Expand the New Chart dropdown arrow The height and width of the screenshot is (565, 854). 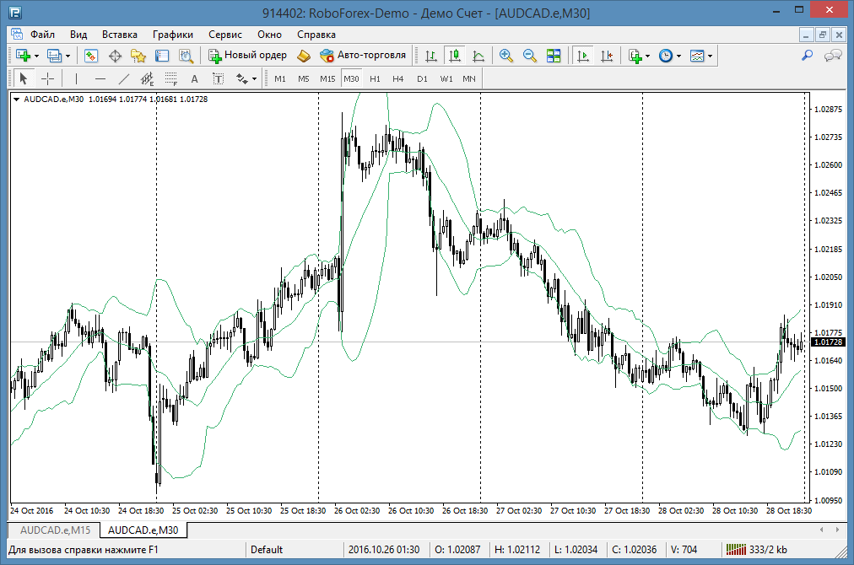(36, 56)
